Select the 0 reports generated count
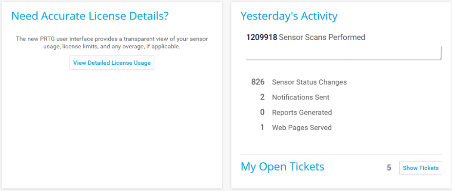The height and width of the screenshot is (191, 452). pos(262,112)
